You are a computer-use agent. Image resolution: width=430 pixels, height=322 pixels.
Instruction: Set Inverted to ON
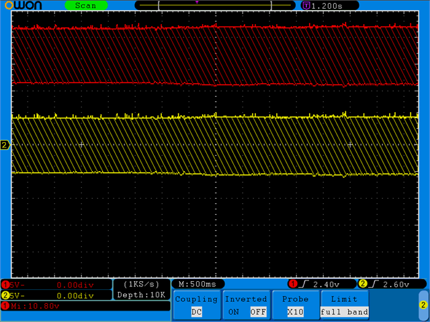[232, 312]
